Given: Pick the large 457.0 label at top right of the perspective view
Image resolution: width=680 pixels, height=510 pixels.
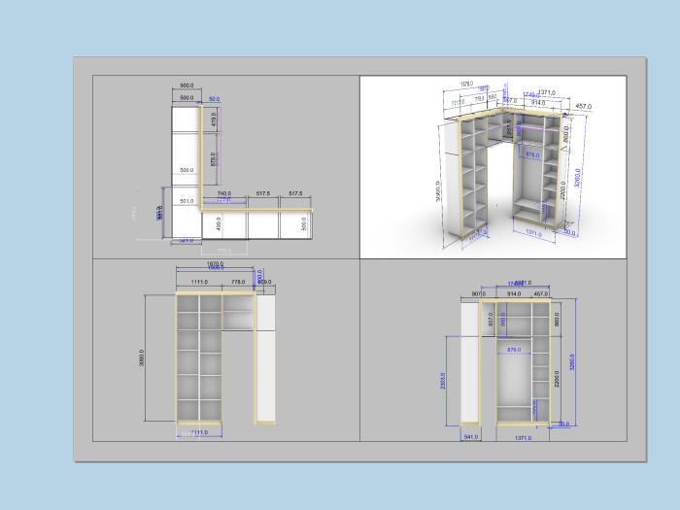Looking at the screenshot, I should pyautogui.click(x=584, y=106).
